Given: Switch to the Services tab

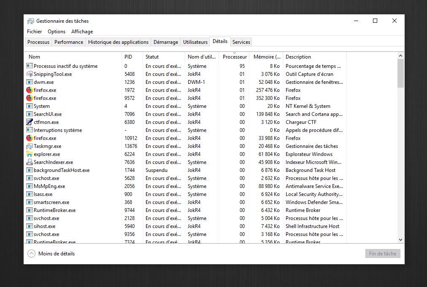Looking at the screenshot, I should click(241, 42).
